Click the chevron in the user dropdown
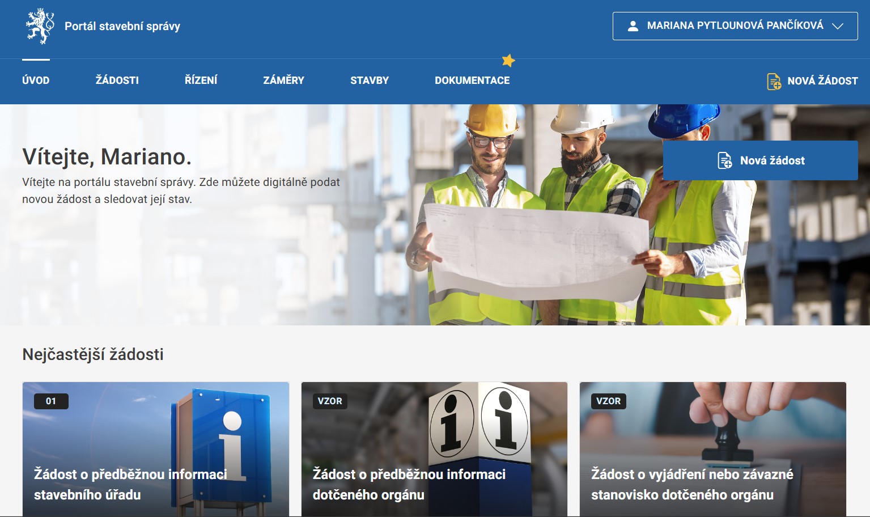870x517 pixels. pos(838,26)
